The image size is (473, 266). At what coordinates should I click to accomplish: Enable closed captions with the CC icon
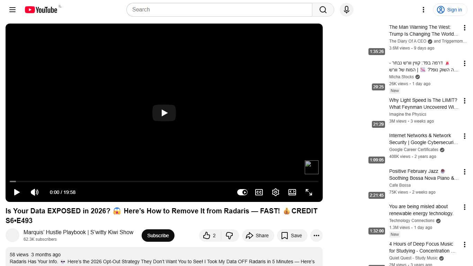[x=259, y=192]
